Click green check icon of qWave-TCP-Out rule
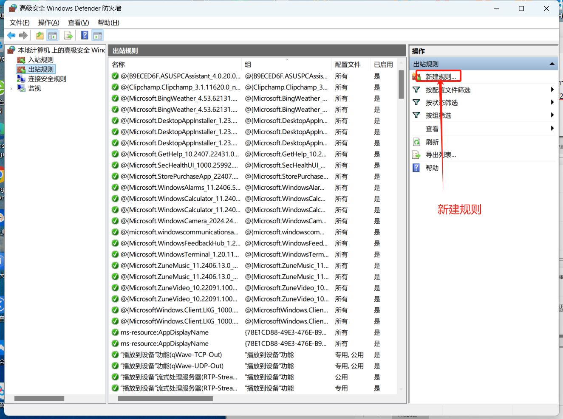This screenshot has width=563, height=419. [115, 354]
